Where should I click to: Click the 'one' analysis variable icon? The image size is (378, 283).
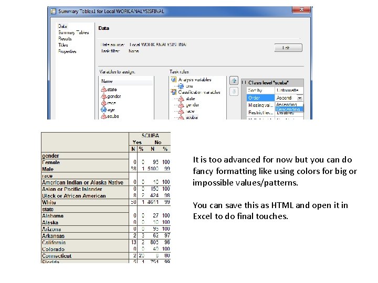tap(181, 86)
